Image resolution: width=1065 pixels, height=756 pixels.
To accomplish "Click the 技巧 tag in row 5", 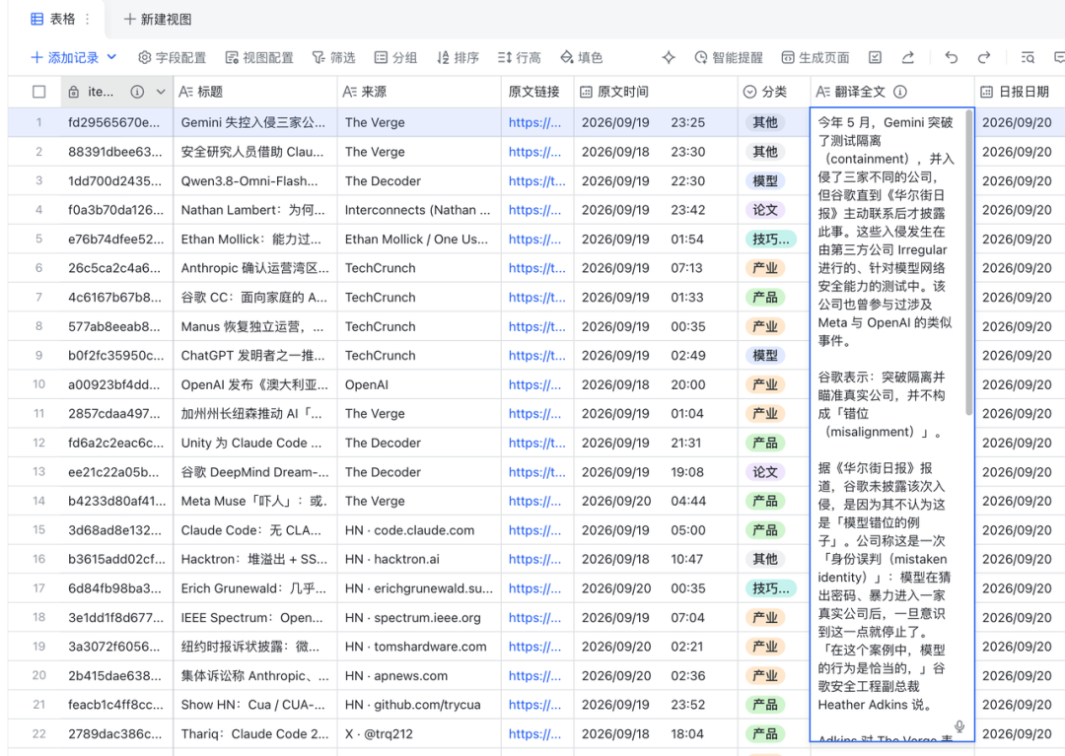I will click(x=770, y=240).
